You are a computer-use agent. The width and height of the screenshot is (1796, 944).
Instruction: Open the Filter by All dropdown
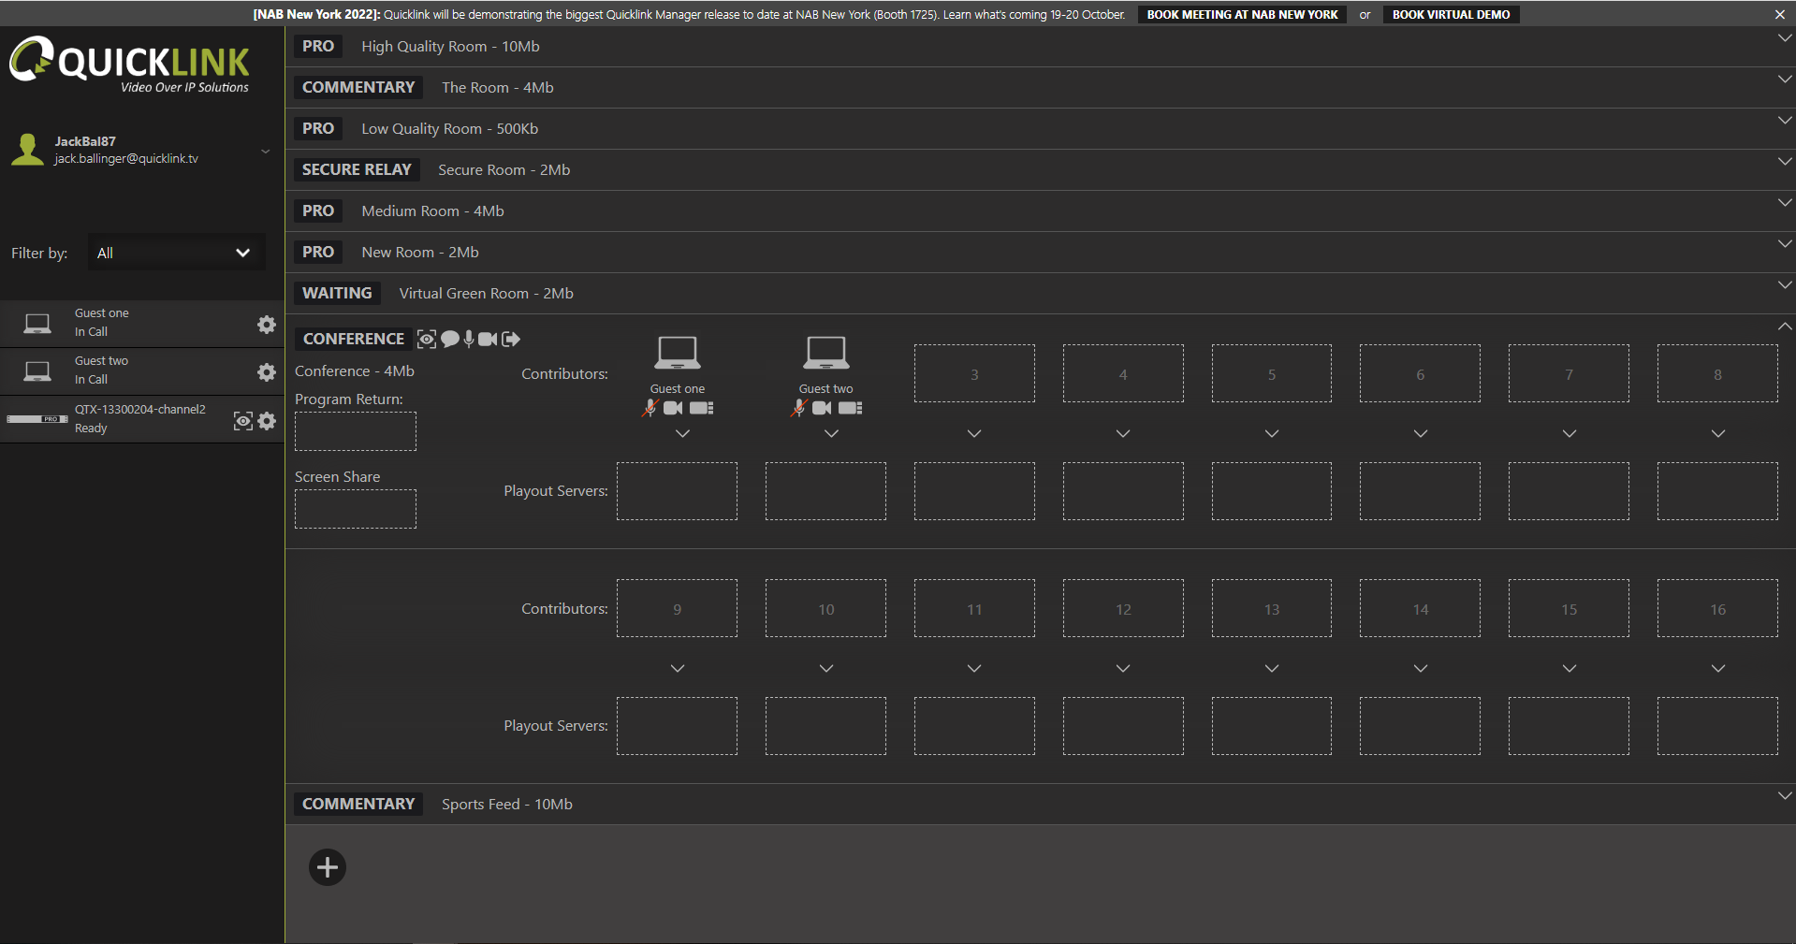point(176,253)
